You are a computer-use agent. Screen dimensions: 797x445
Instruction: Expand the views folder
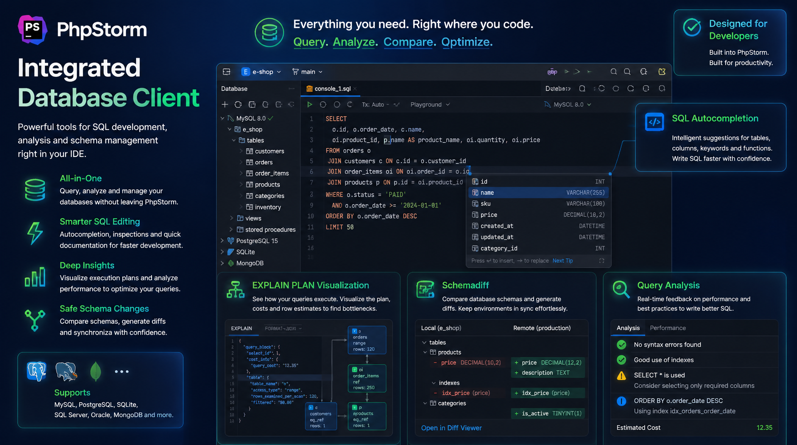coord(231,218)
